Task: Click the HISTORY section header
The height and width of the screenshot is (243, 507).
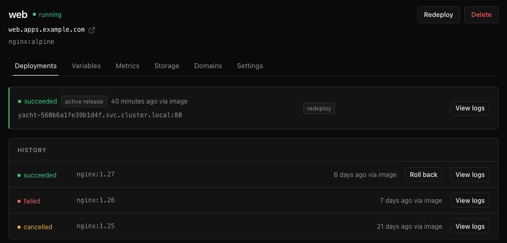Action: tap(32, 150)
